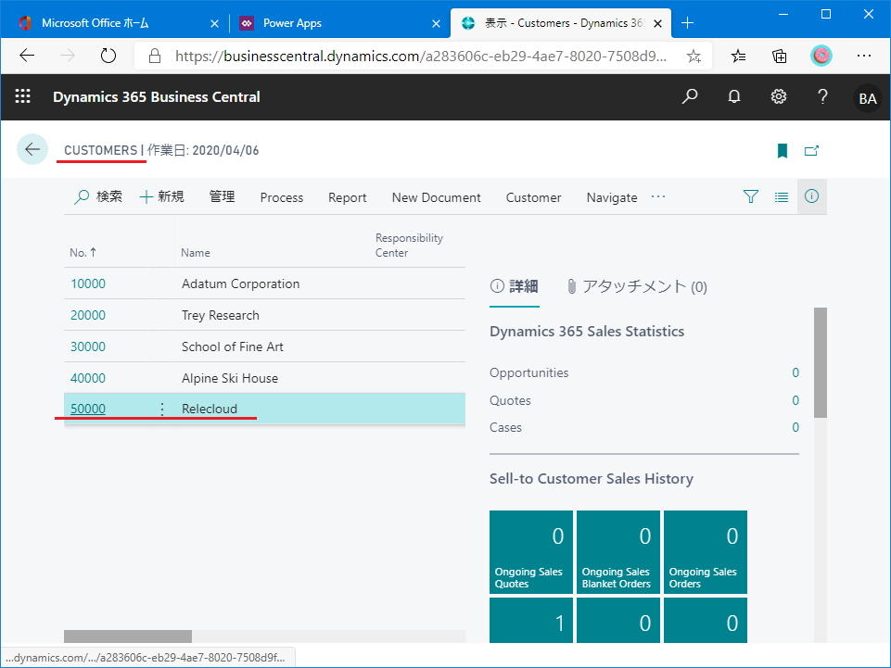Open customer 20000
The image size is (891, 668).
pyautogui.click(x=88, y=315)
